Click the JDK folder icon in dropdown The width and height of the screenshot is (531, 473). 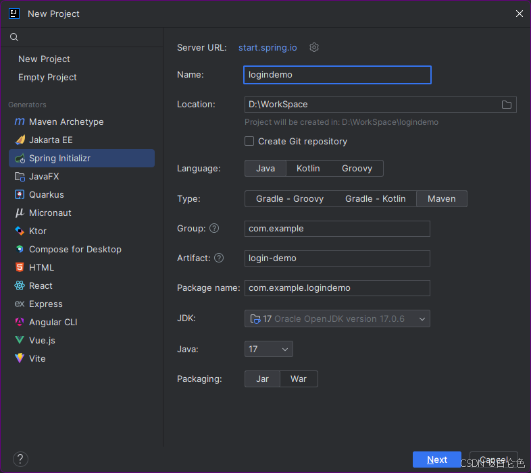[255, 318]
